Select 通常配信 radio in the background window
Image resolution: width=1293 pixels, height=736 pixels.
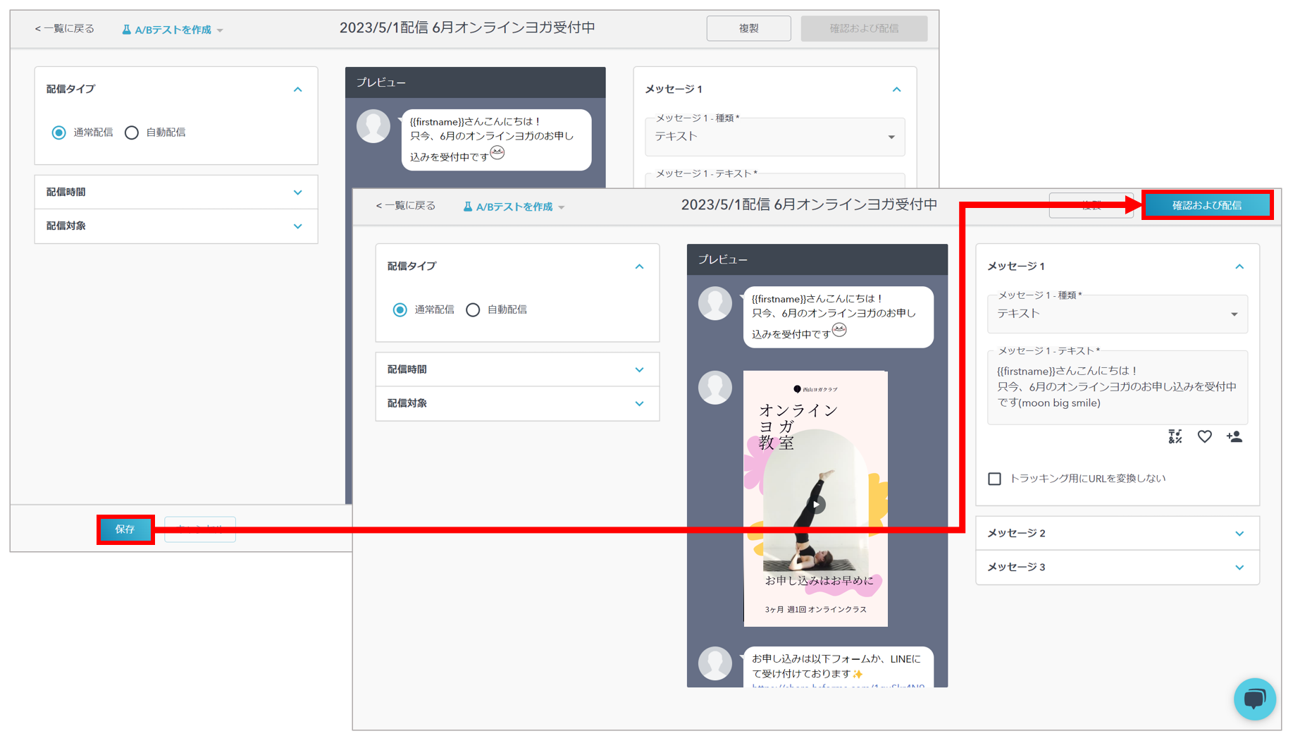[x=59, y=133]
